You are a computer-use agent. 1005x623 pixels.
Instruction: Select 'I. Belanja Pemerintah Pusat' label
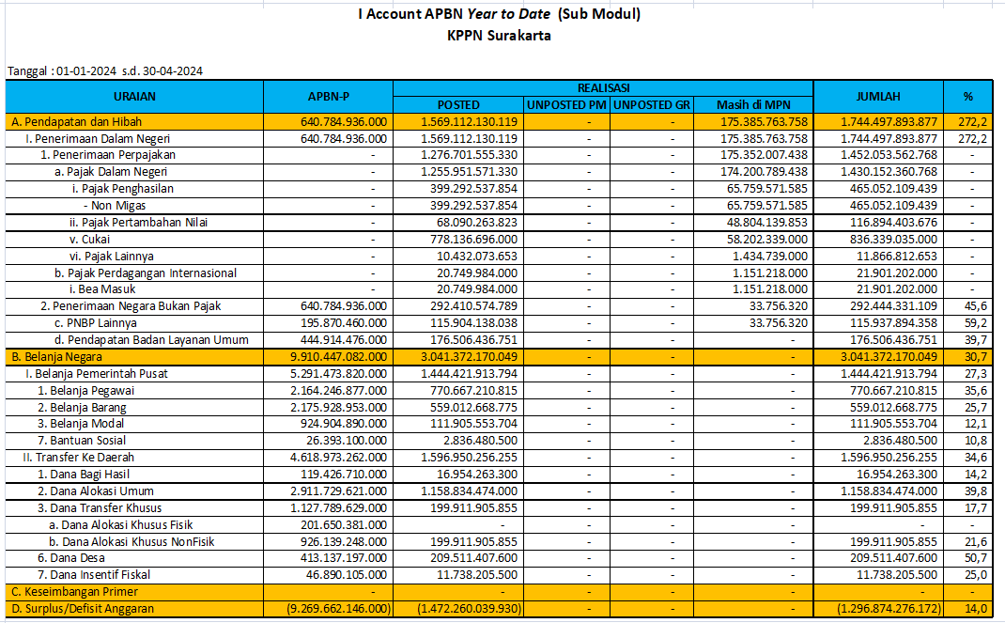[x=97, y=374]
